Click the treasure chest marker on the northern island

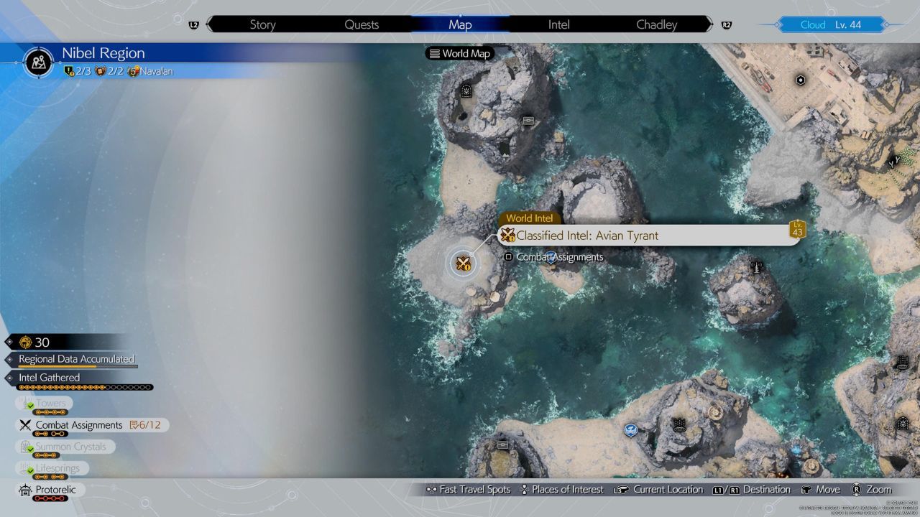click(528, 121)
